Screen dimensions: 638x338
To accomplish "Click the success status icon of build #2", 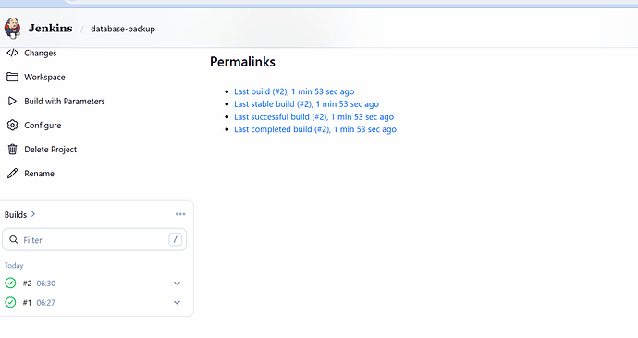I will point(10,283).
